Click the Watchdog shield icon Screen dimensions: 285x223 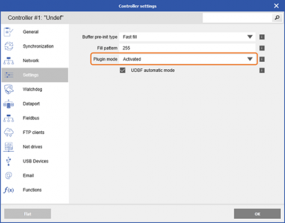[9, 89]
